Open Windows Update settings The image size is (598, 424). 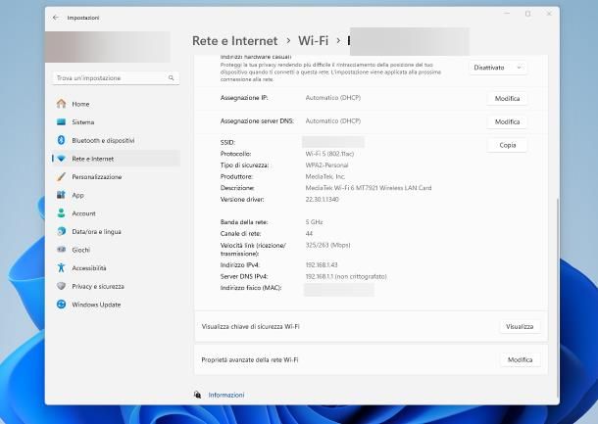[116, 305]
